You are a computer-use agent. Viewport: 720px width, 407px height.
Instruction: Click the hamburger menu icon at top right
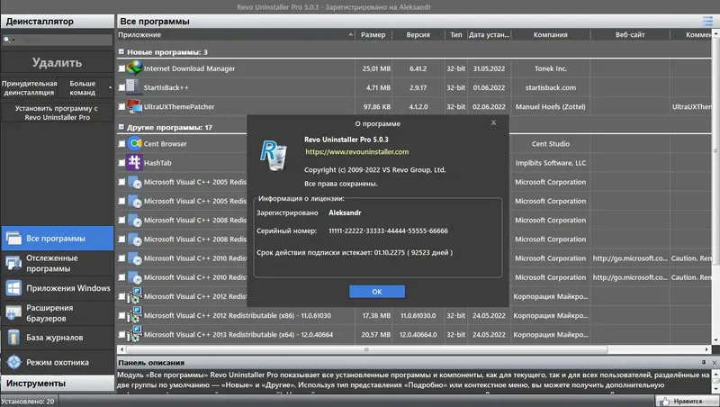[x=707, y=21]
